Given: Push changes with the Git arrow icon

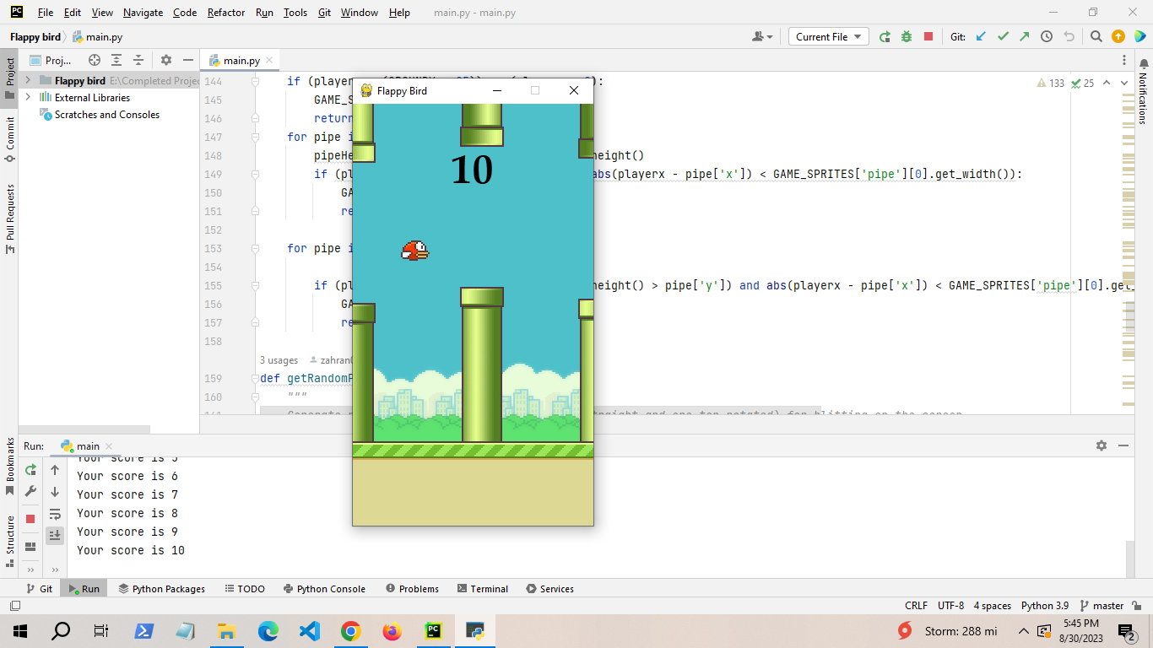Looking at the screenshot, I should [x=1023, y=36].
